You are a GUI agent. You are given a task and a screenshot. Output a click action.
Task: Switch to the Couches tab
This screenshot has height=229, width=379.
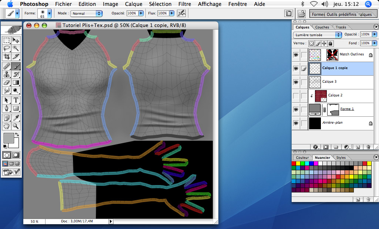tap(322, 27)
